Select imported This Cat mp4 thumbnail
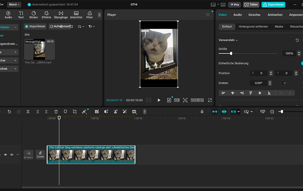This screenshot has height=191, width=303. 39,49
